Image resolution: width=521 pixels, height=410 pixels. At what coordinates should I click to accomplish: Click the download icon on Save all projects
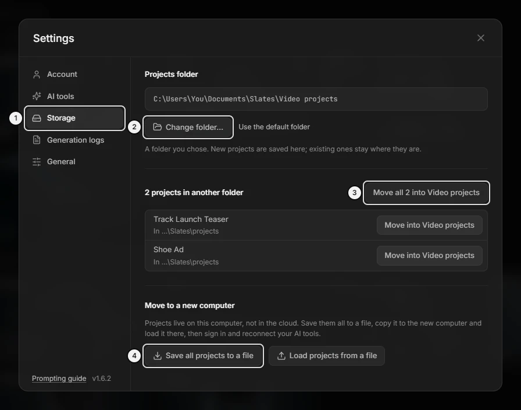tap(158, 356)
